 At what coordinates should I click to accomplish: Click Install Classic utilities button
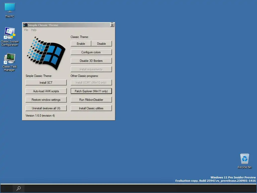[91, 108]
